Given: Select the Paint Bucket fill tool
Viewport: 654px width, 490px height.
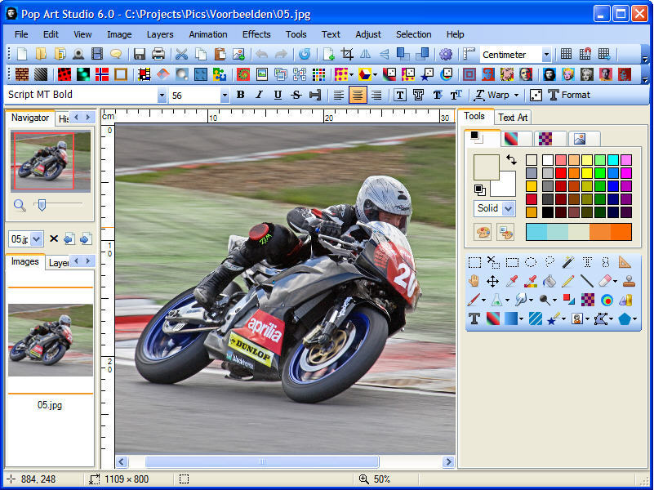Looking at the screenshot, I should (x=549, y=280).
